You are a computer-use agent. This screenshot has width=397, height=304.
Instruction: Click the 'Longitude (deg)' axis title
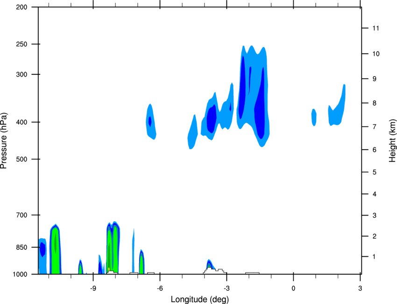click(x=200, y=299)
